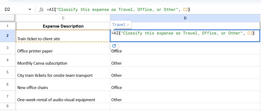The image size is (261, 111).
Task: Open the Name box dropdown arrow
Action: coord(30,10)
